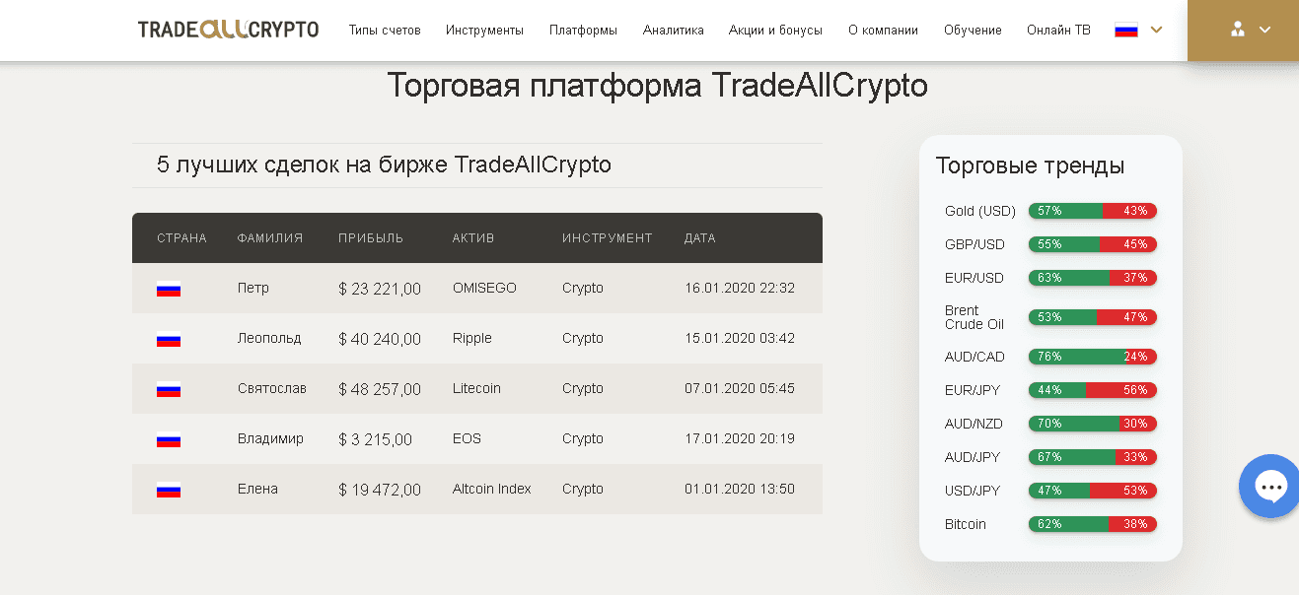Viewport: 1299px width, 595px height.
Task: Open the Платформы menu
Action: (x=583, y=31)
